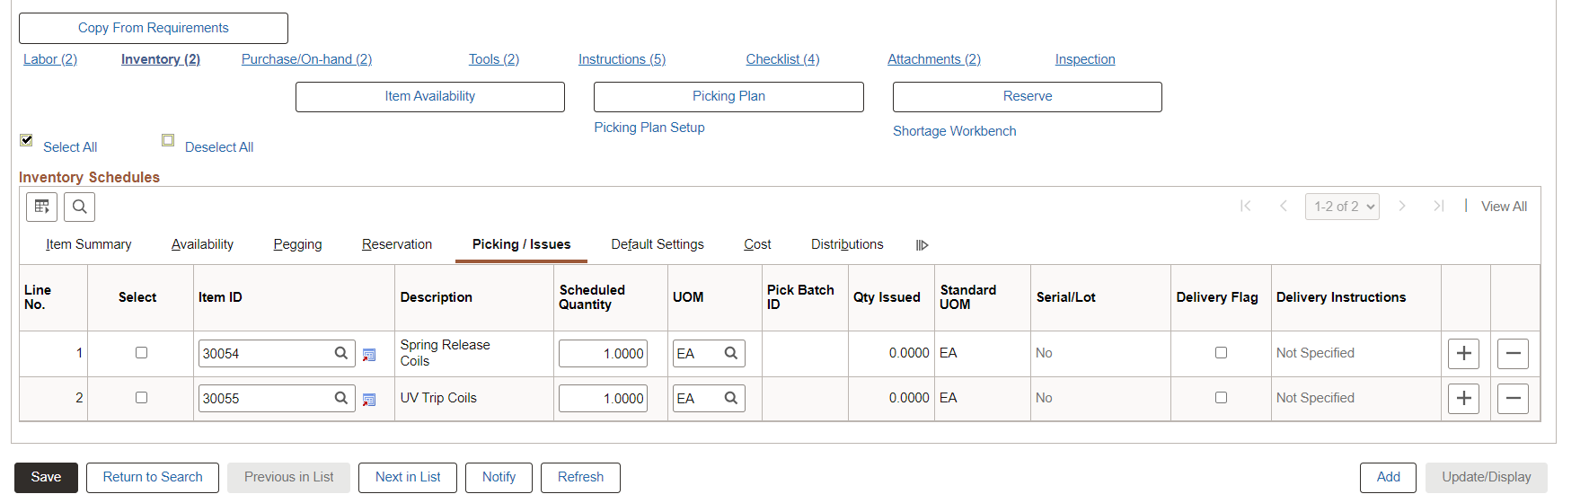Click the Notify button
The height and width of the screenshot is (503, 1589).
pos(499,477)
